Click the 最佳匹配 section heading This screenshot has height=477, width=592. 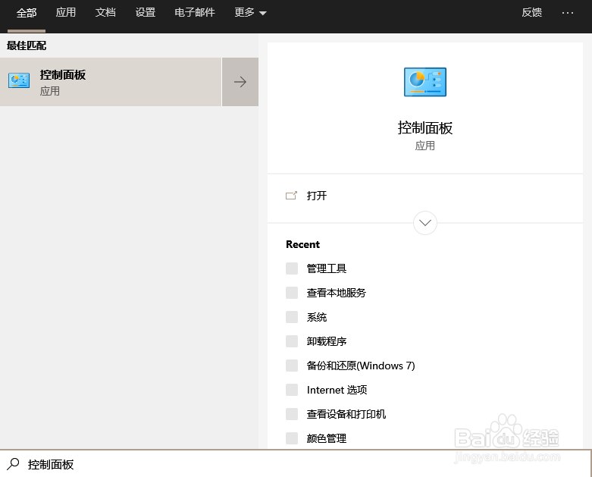tap(27, 46)
